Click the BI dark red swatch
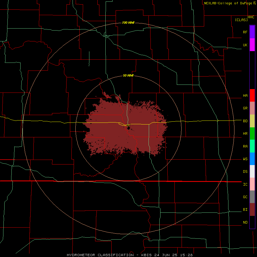The height and width of the screenshot is (257, 257). (252, 210)
